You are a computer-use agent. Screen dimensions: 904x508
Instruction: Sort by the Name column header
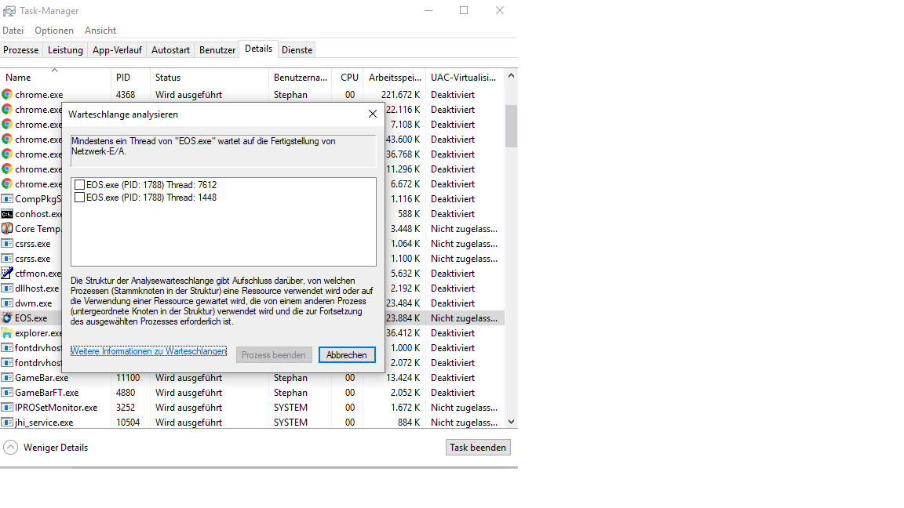click(x=56, y=77)
